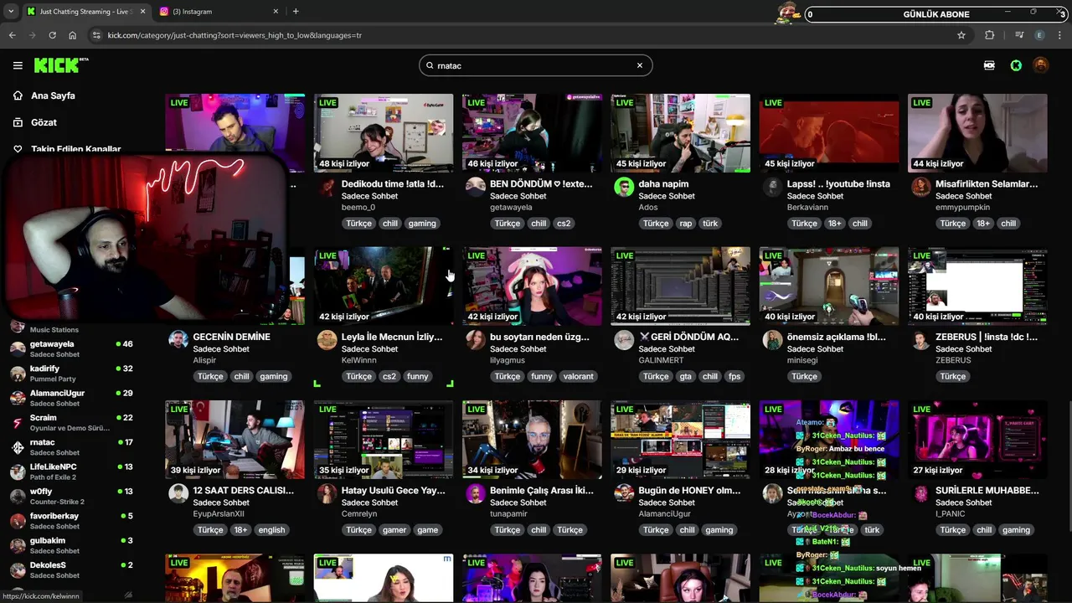
Task: Reload the page
Action: click(x=52, y=35)
